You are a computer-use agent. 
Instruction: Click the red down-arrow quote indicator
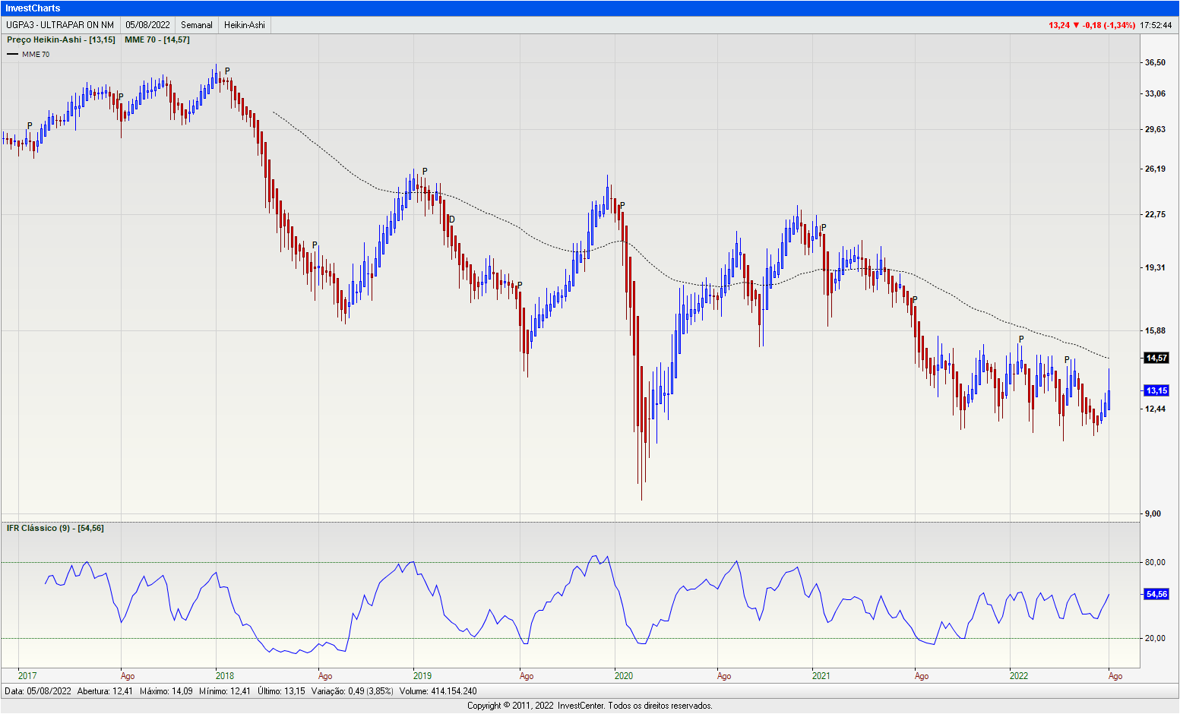click(x=1076, y=25)
